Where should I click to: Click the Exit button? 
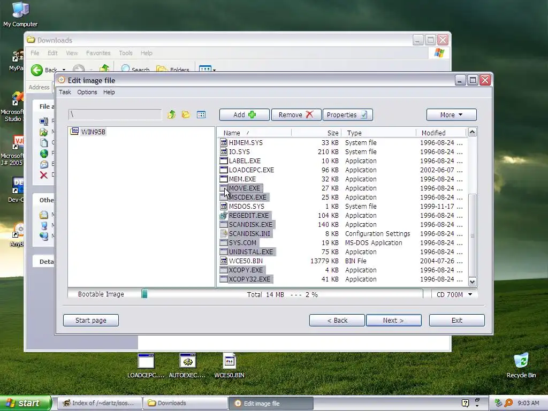[457, 320]
